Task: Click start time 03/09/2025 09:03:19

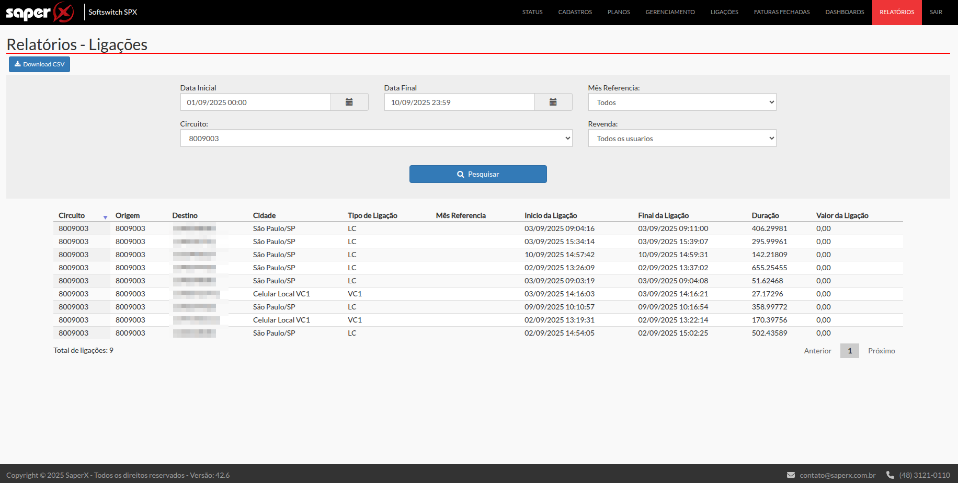Action: click(x=560, y=281)
